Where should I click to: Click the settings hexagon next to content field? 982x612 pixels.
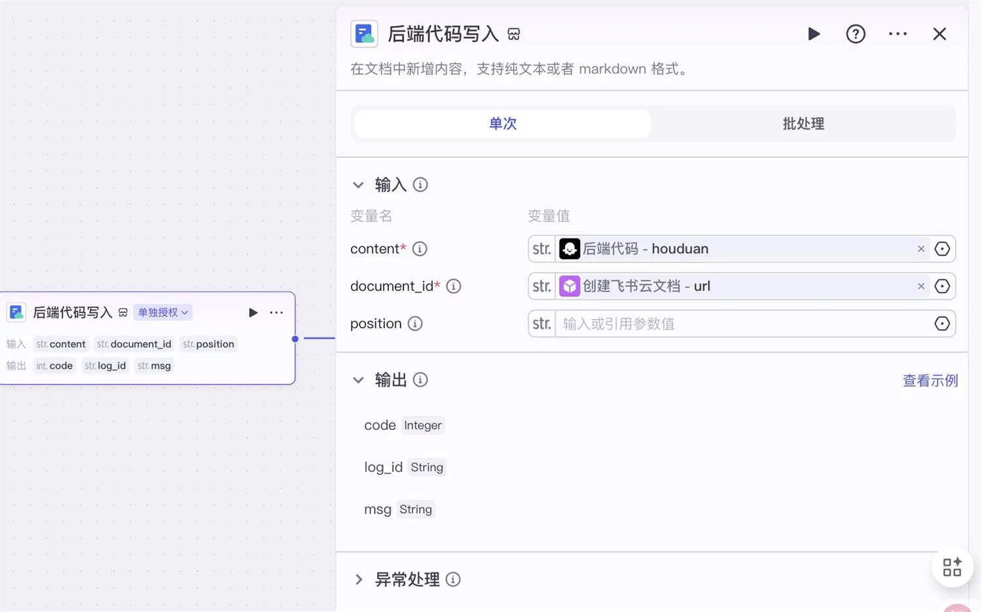942,248
